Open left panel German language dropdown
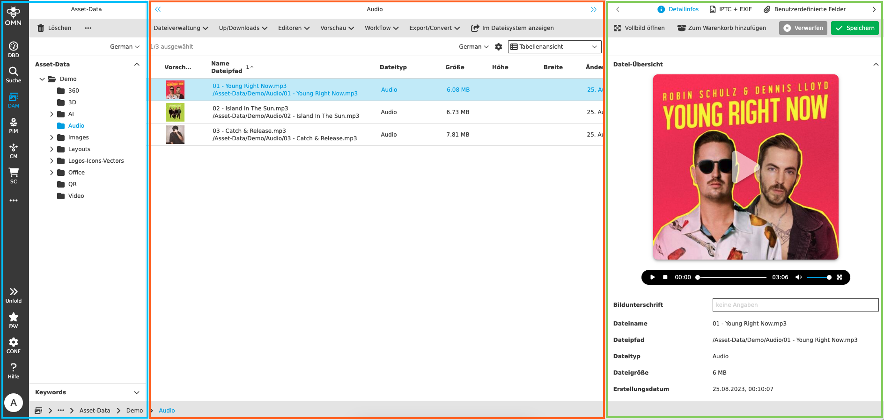884x420 pixels. tap(125, 47)
